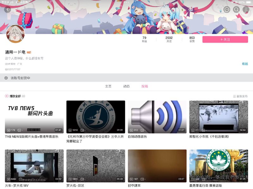253x189 pixels.
Task: Go back using the arrow icon
Action: pyautogui.click(x=8, y=10)
